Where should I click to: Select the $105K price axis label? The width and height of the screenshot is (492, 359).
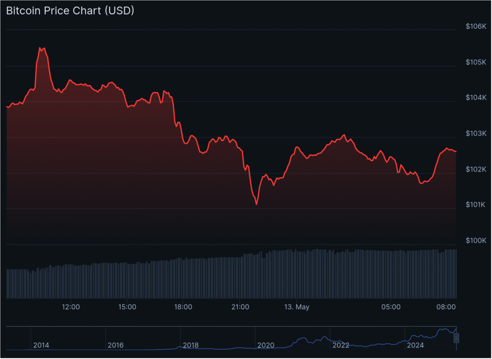(476, 62)
